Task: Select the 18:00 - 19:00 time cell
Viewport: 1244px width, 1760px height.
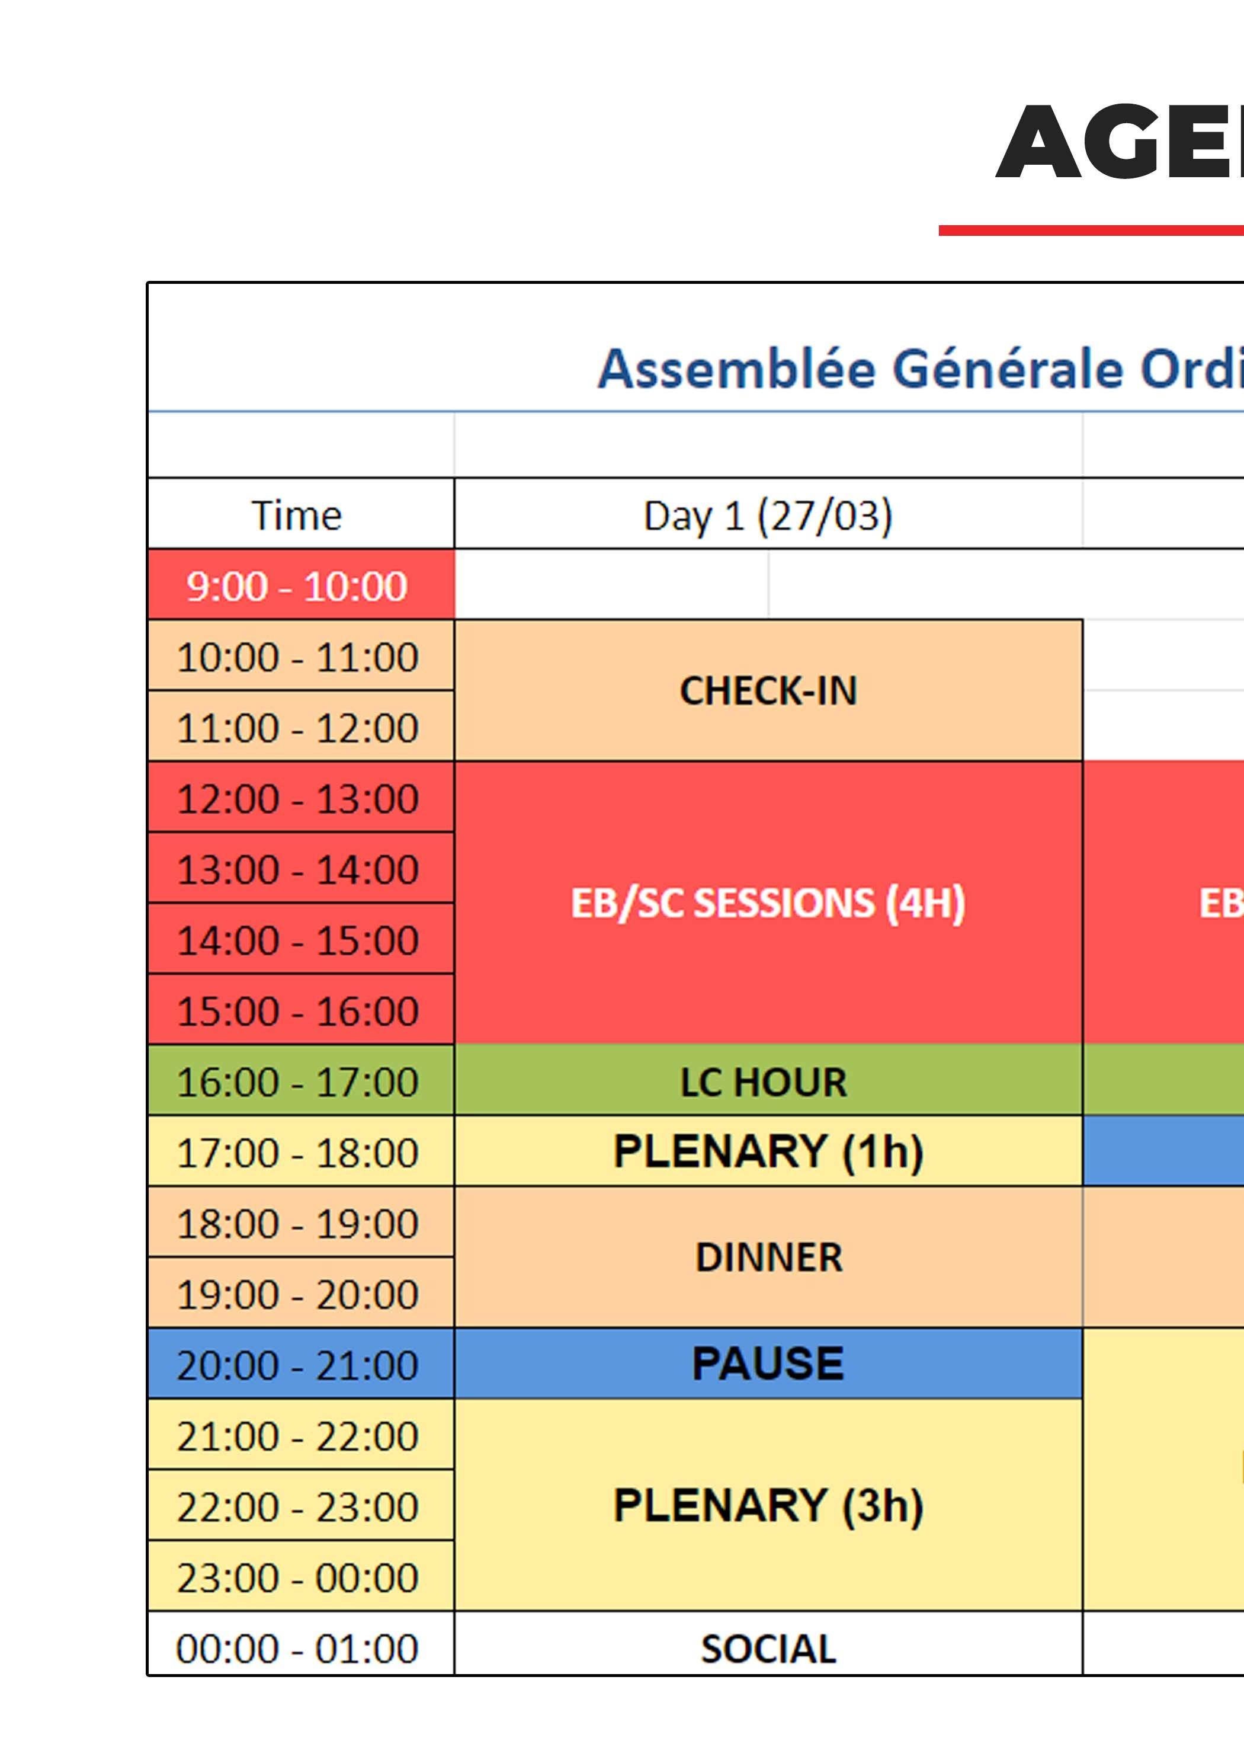Action: click(x=297, y=1224)
